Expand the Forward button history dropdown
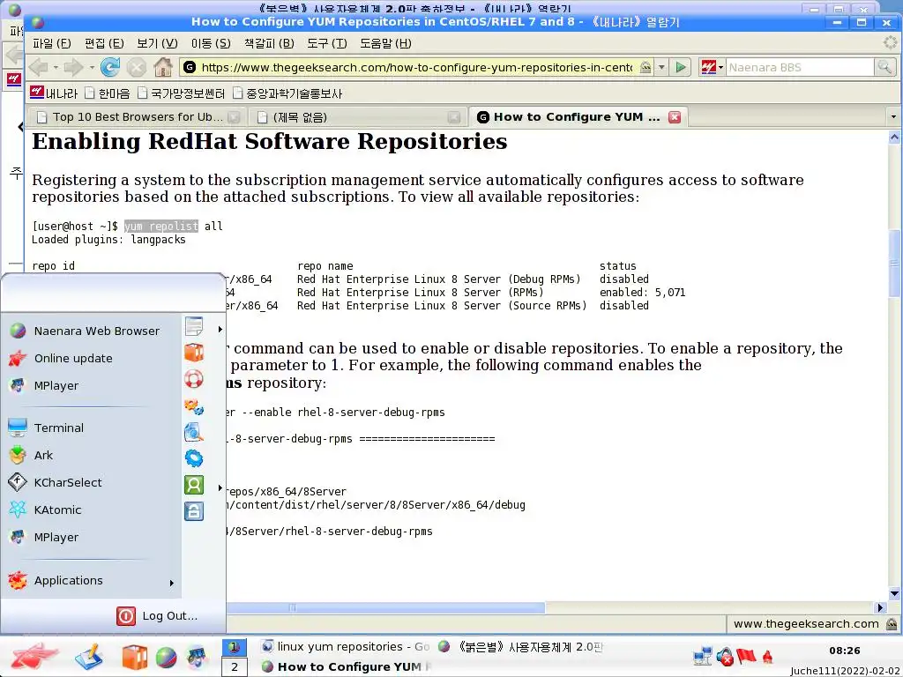This screenshot has width=903, height=677. click(x=91, y=67)
